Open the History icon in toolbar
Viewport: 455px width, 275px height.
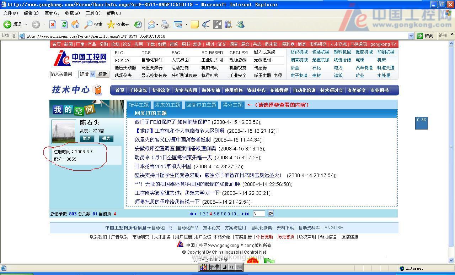138,24
